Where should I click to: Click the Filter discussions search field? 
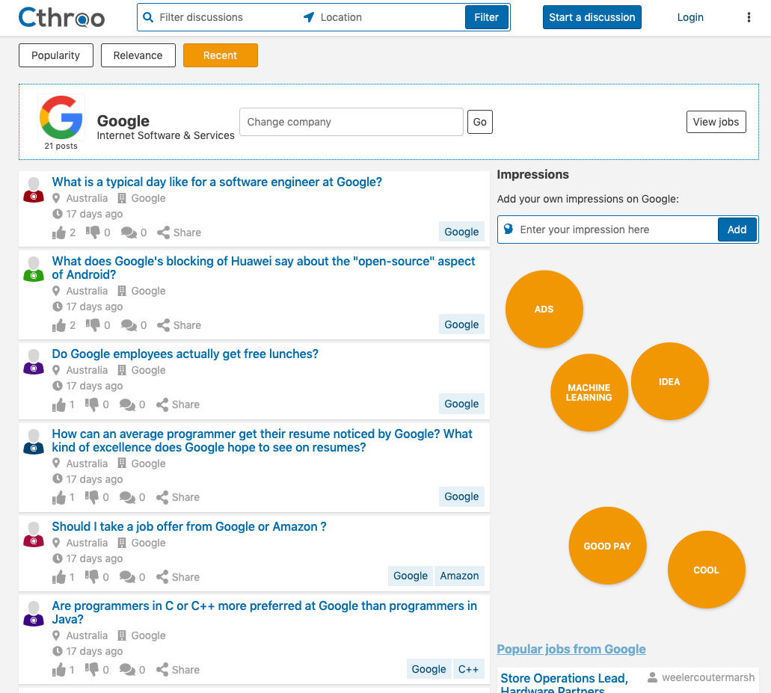[219, 18]
